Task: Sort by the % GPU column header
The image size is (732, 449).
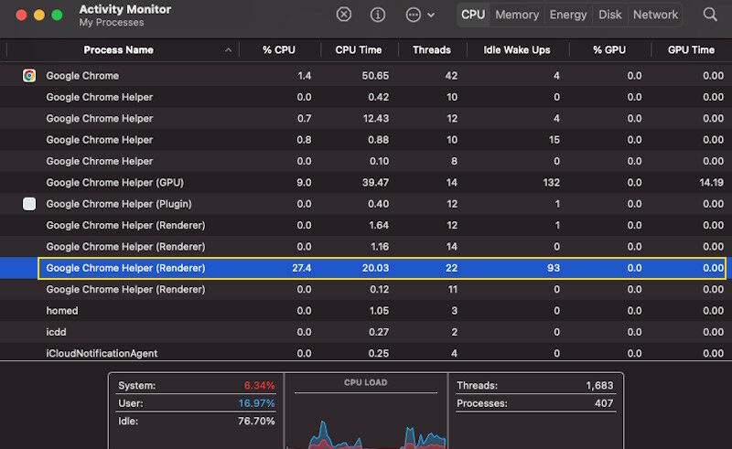Action: pos(609,50)
